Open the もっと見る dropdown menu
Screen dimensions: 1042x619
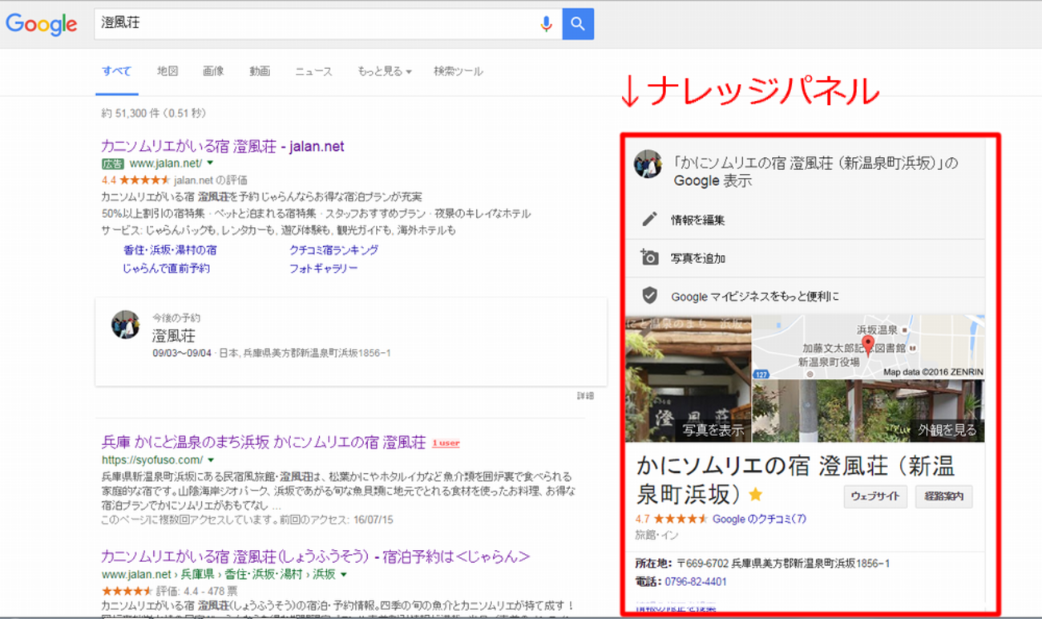point(384,71)
